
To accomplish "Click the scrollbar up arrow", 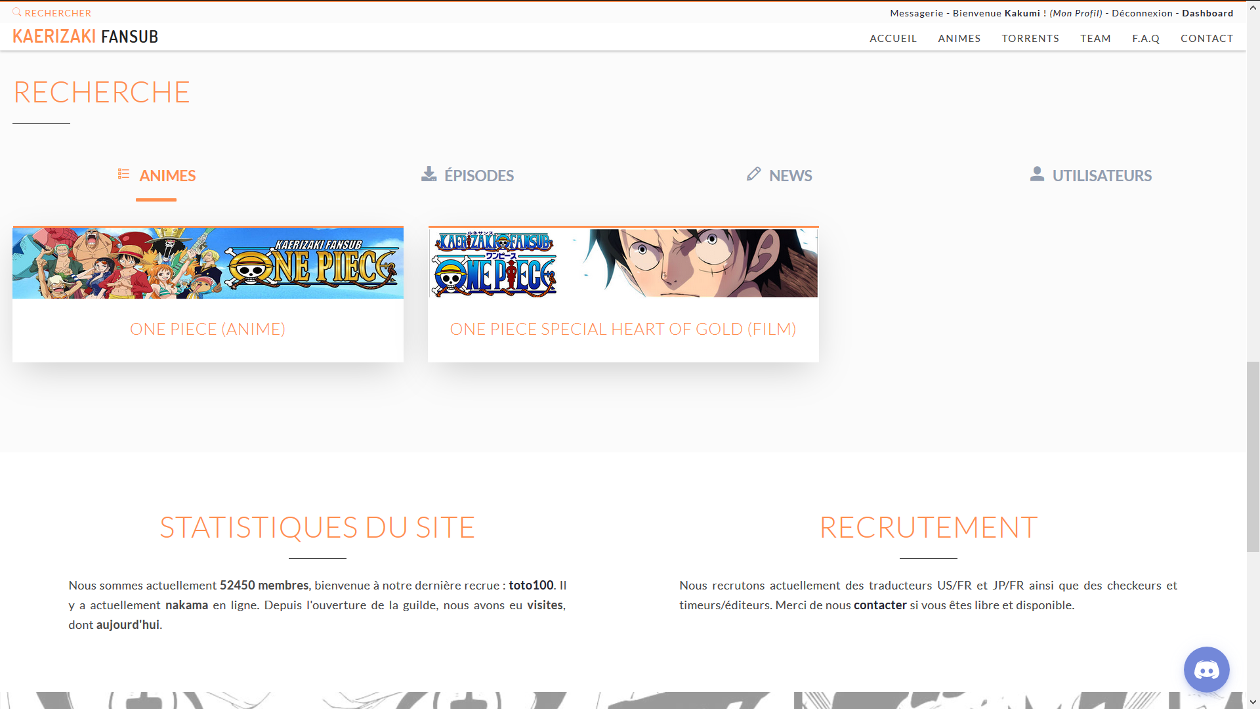I will pos(1253,6).
